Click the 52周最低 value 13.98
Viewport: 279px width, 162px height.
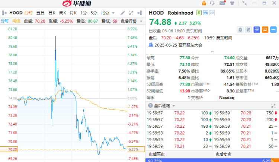click(185, 91)
